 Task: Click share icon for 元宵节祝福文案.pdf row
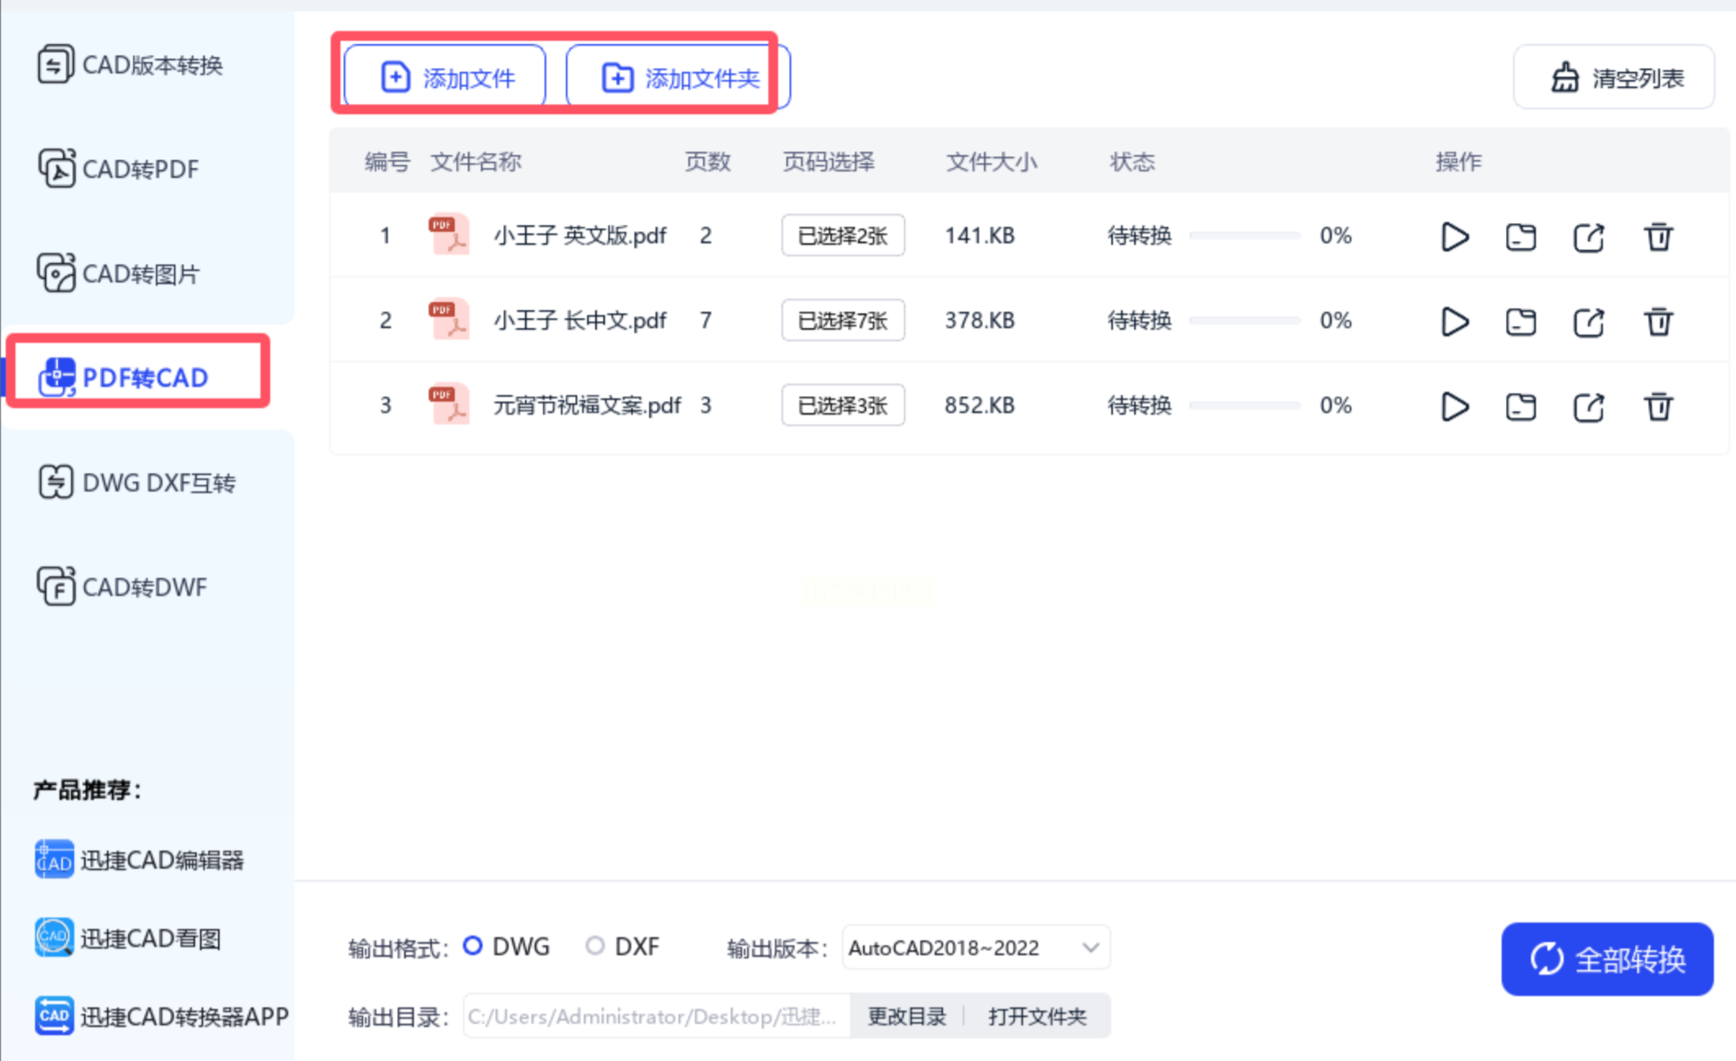tap(1588, 406)
